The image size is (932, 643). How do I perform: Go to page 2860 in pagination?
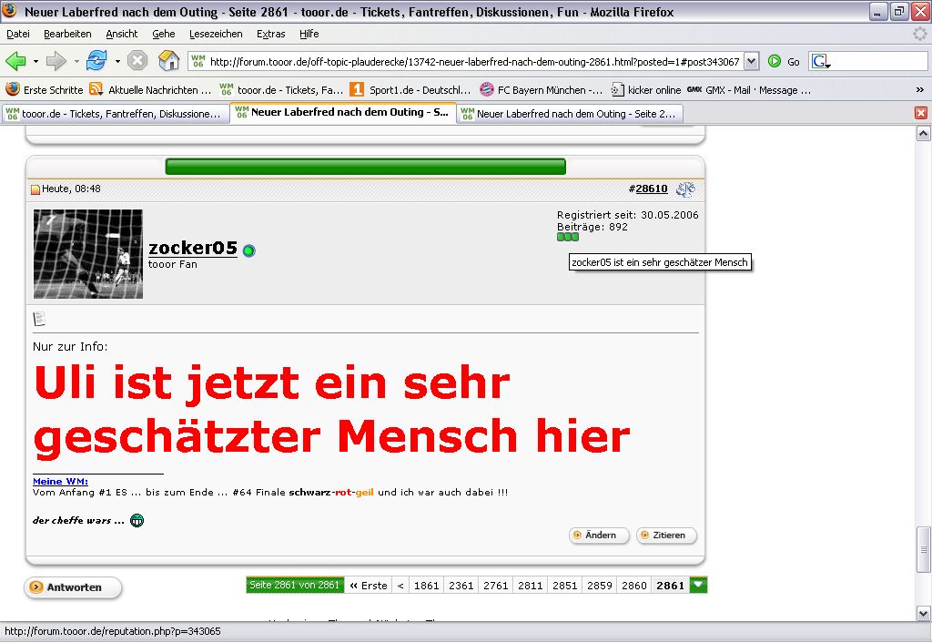click(633, 586)
